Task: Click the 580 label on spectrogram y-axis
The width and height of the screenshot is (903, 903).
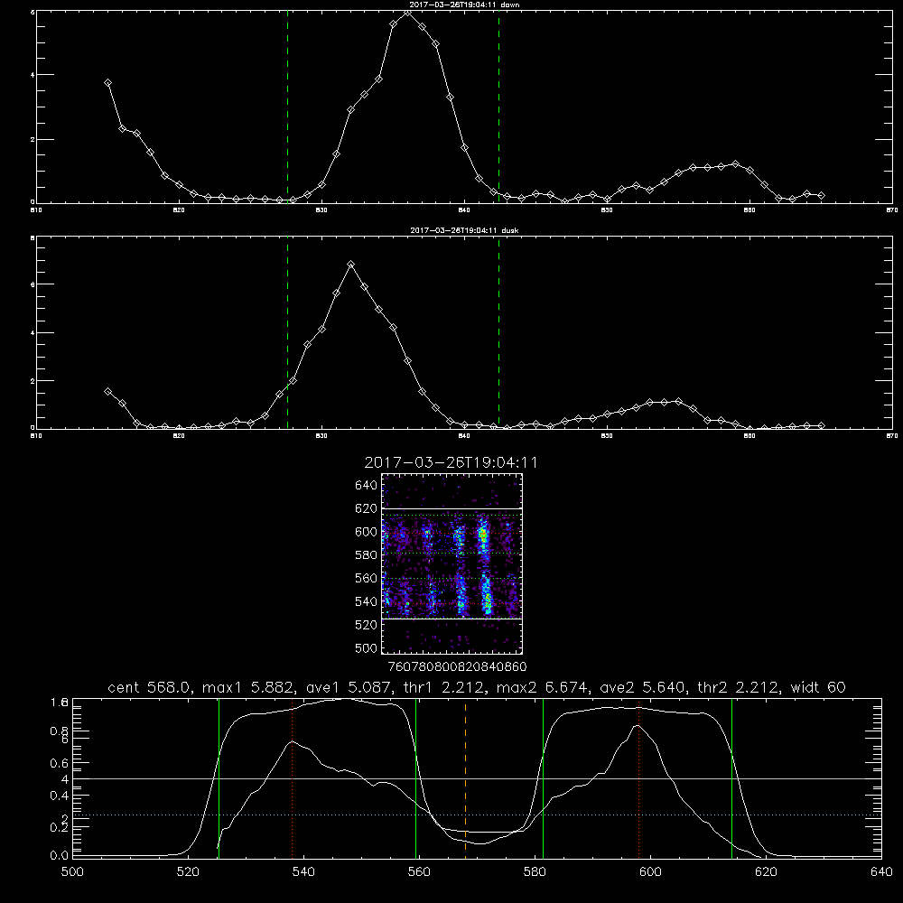Action: 366,554
